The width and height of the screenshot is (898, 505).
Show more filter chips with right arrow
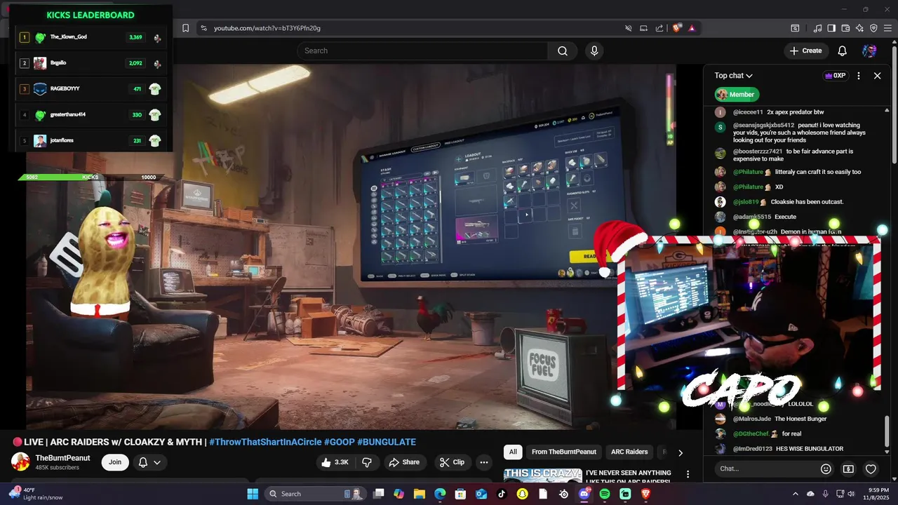(x=680, y=452)
